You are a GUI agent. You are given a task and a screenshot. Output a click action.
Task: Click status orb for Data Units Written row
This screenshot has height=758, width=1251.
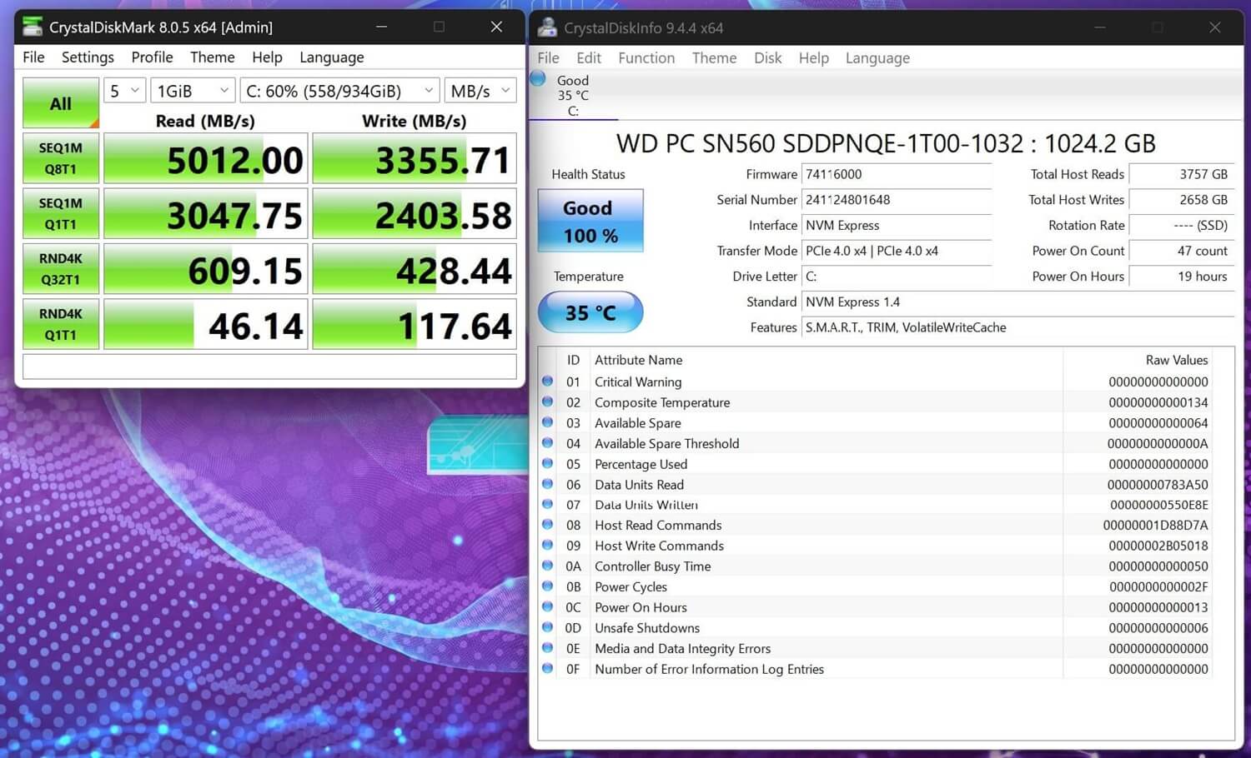click(547, 504)
